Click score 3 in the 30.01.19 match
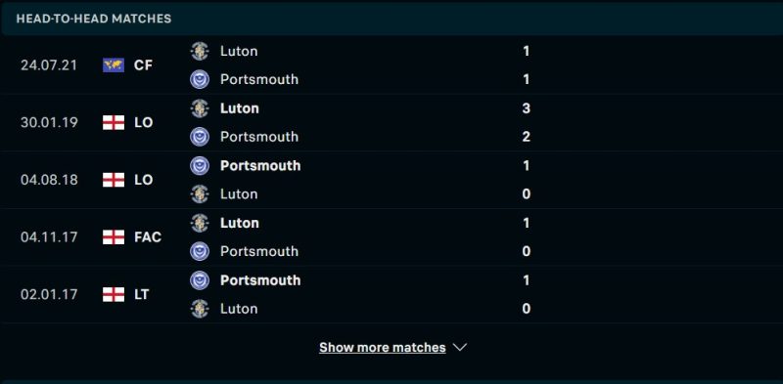 (526, 108)
